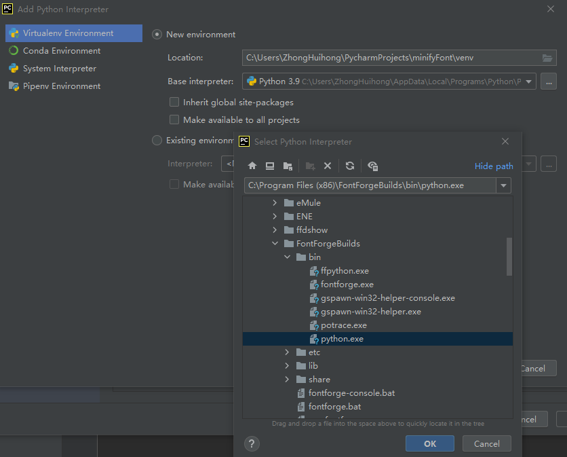Switch to Pipenv Environment
Image resolution: width=567 pixels, height=457 pixels.
pyautogui.click(x=74, y=86)
